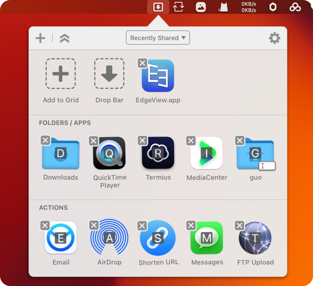Open the Downloads folder icon
This screenshot has width=313, height=286.
click(x=61, y=154)
